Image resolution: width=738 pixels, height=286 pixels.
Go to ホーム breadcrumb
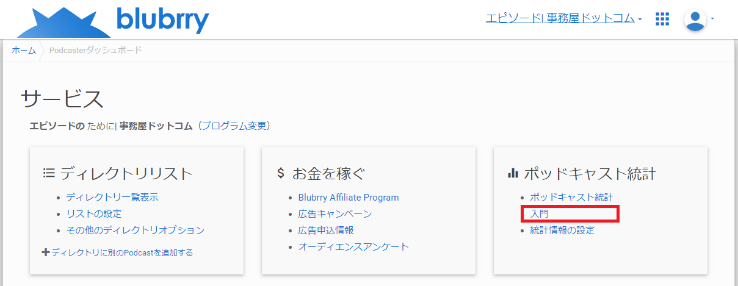coord(24,50)
